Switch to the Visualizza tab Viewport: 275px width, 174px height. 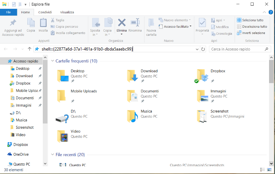67,12
